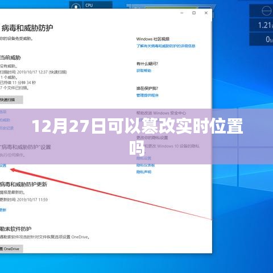Click the 谁在保护我? heading
This screenshot has width=273, height=273.
tap(147, 88)
